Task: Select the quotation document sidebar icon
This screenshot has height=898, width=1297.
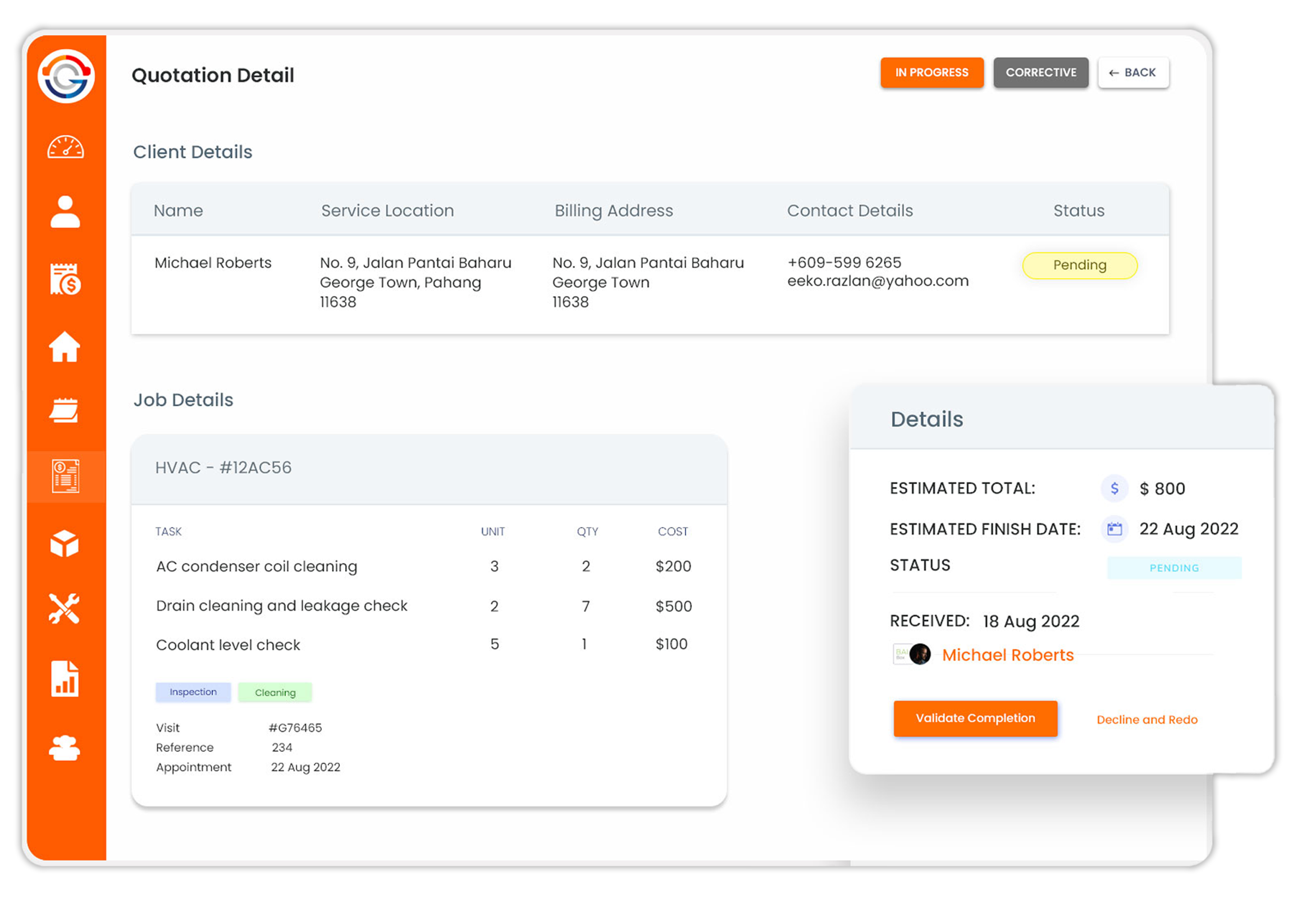Action: (x=65, y=477)
